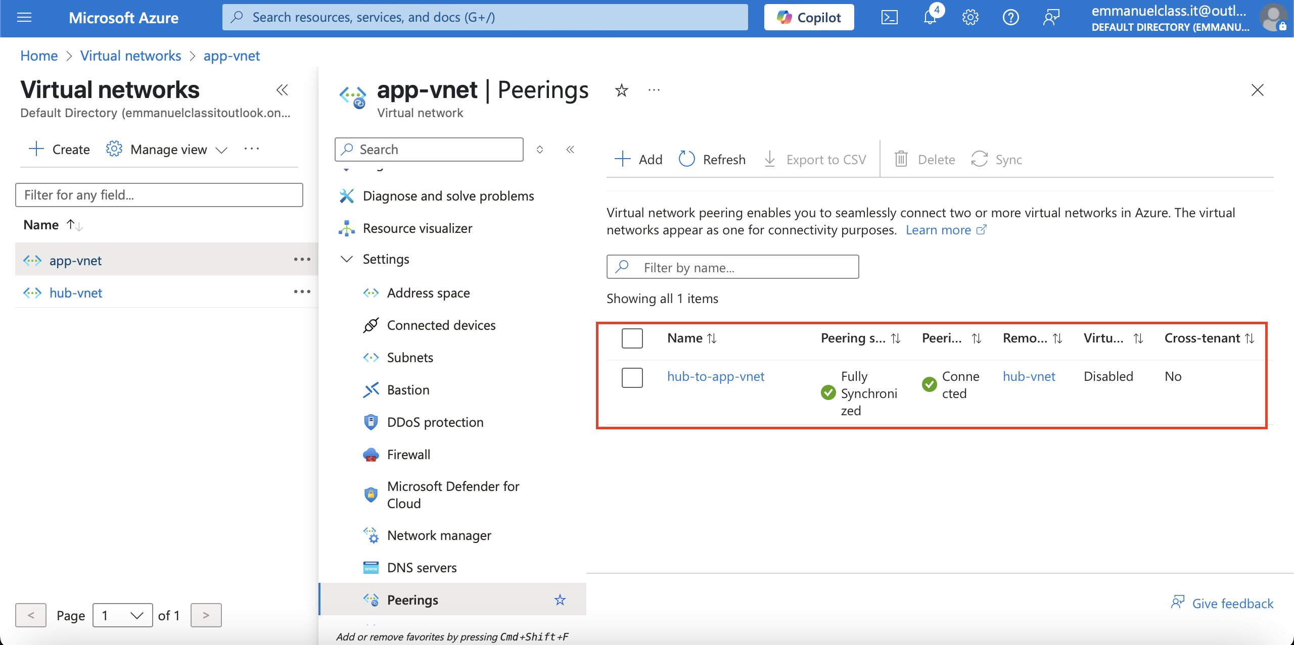Open the notifications bell

click(x=930, y=18)
